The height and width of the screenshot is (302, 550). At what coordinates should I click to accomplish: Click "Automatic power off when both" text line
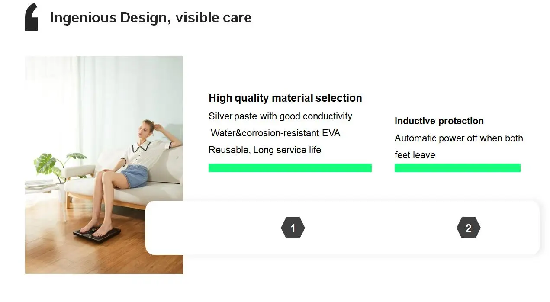459,138
